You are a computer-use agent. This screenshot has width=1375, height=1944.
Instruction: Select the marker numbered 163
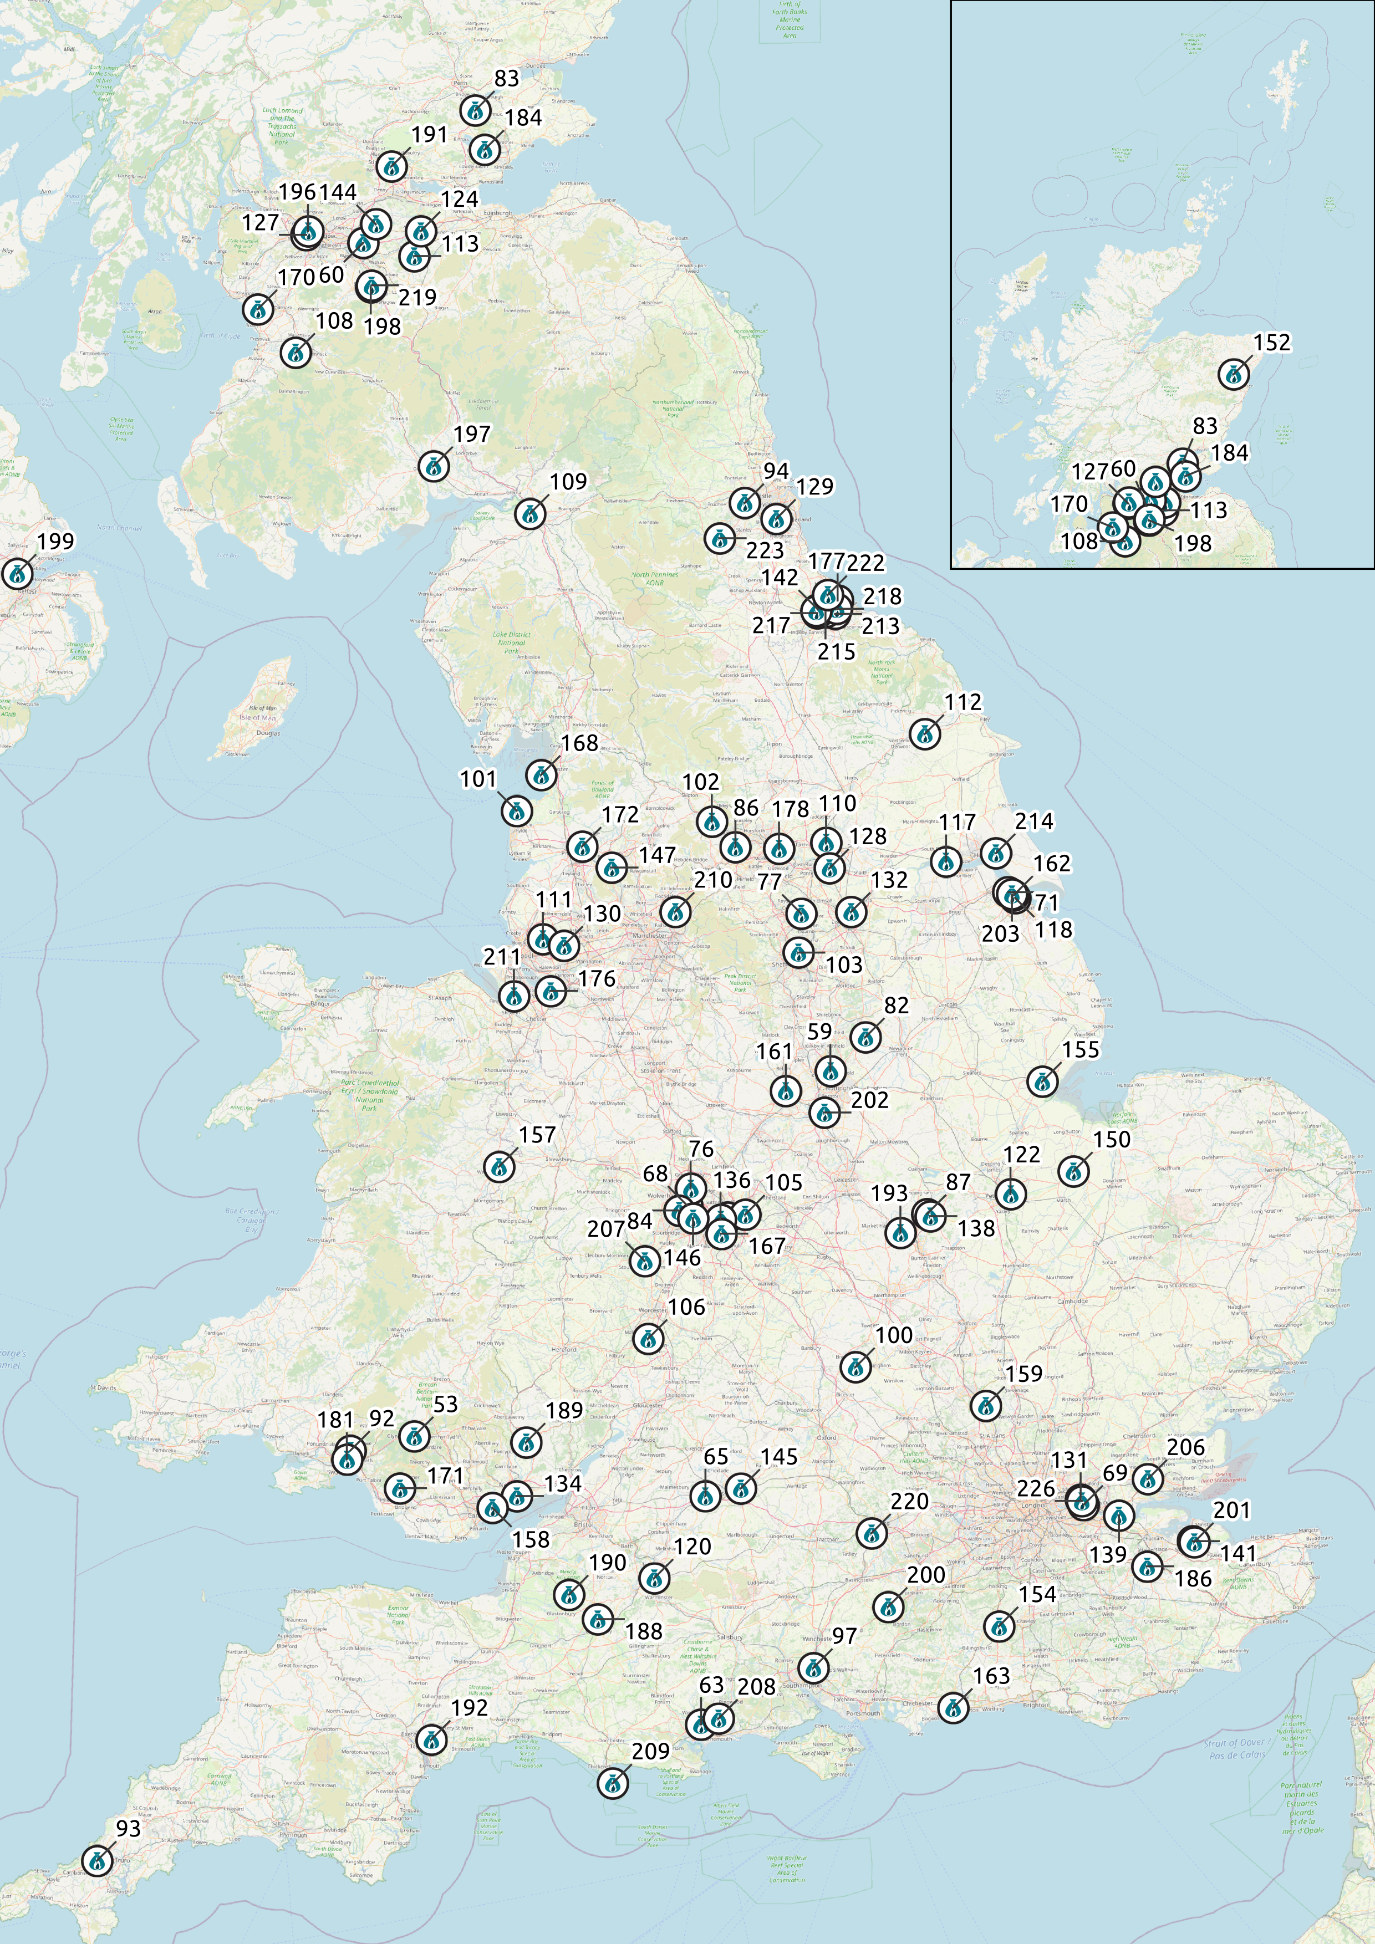tap(954, 1708)
